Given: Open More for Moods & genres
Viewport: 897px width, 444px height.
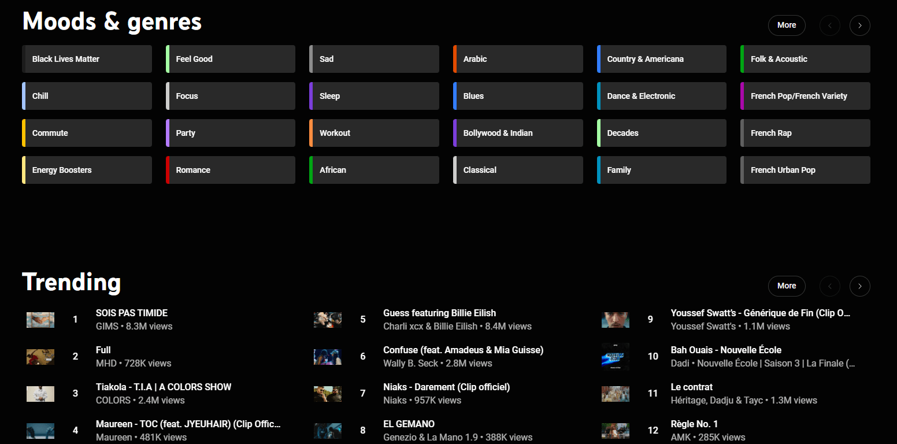Looking at the screenshot, I should point(787,25).
